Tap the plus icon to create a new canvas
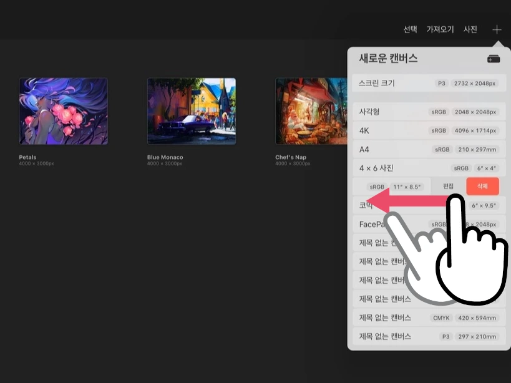The height and width of the screenshot is (383, 511). click(x=497, y=30)
